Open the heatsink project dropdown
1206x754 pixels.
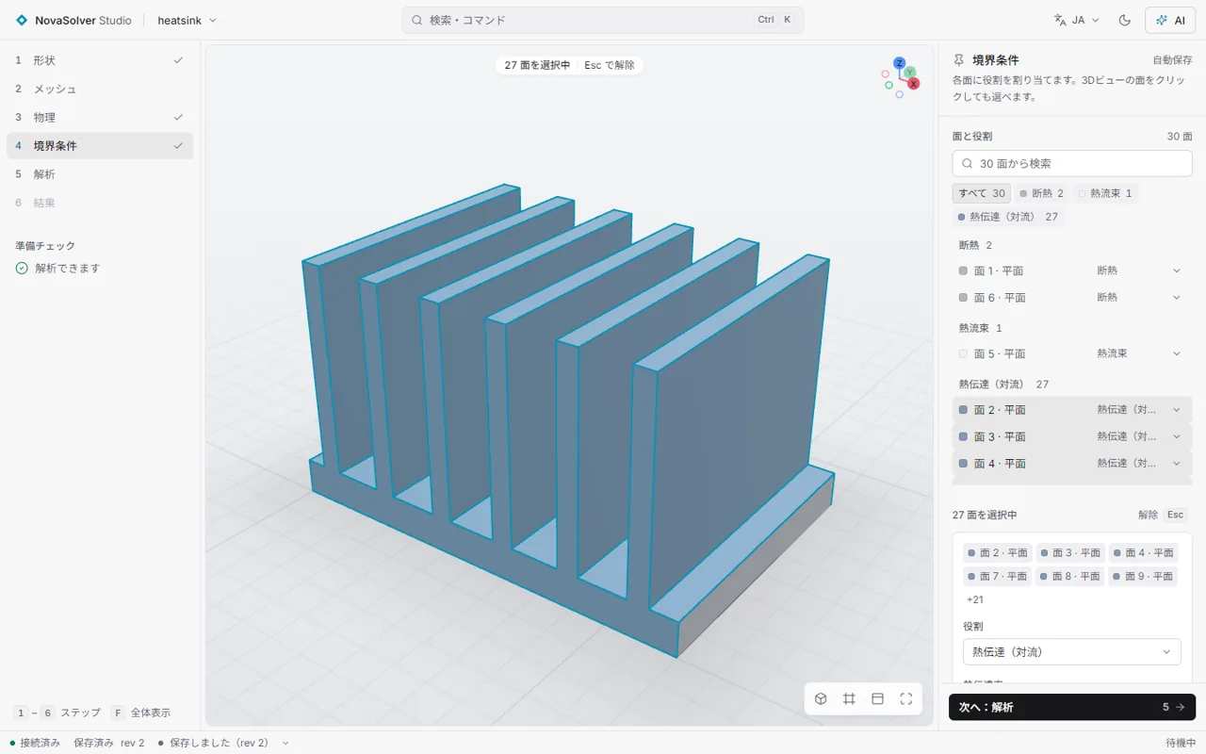pyautogui.click(x=187, y=20)
